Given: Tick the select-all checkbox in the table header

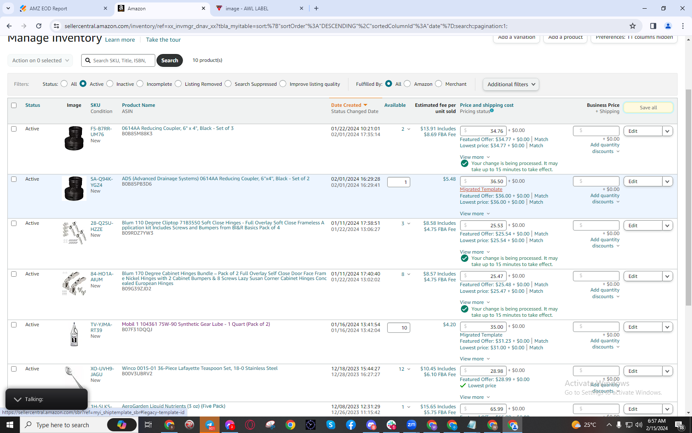Looking at the screenshot, I should [x=14, y=105].
